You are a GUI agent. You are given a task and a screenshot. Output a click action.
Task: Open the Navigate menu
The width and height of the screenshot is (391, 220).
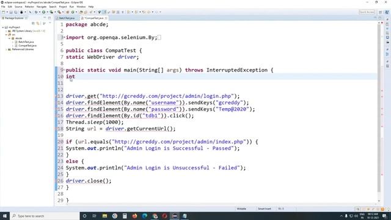[42, 7]
